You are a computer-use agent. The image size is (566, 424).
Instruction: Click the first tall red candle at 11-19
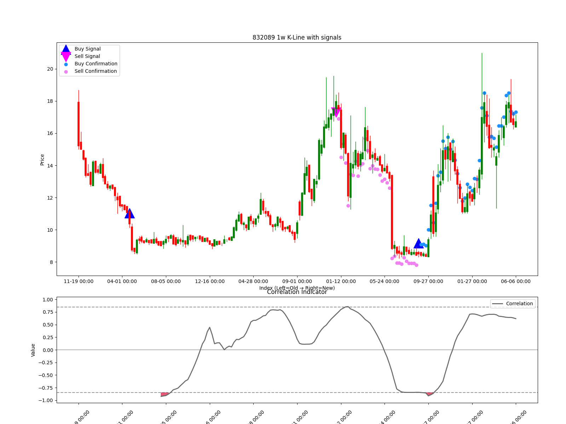pos(79,124)
